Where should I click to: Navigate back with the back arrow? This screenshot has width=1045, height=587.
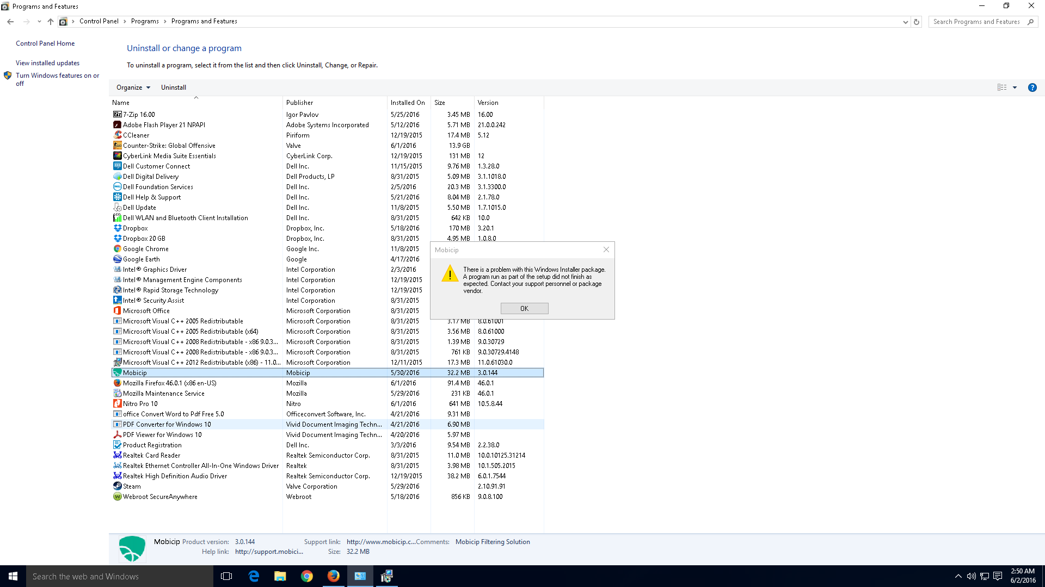coord(10,22)
